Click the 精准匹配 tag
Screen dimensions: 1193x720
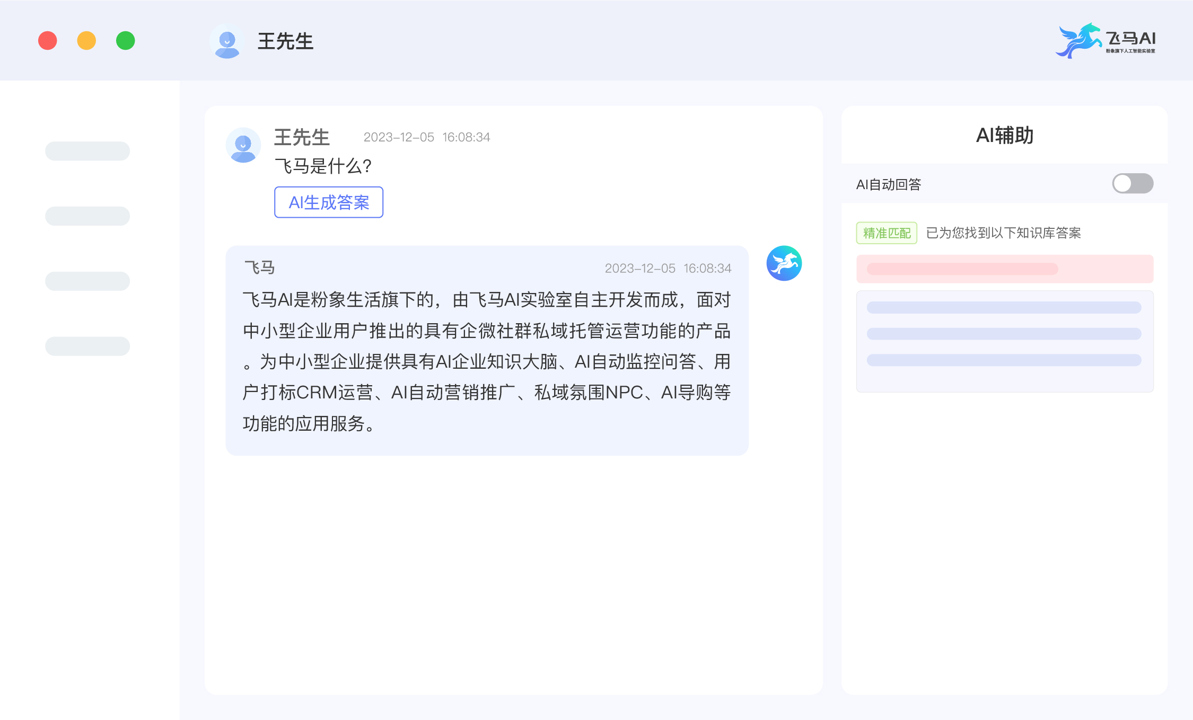887,233
